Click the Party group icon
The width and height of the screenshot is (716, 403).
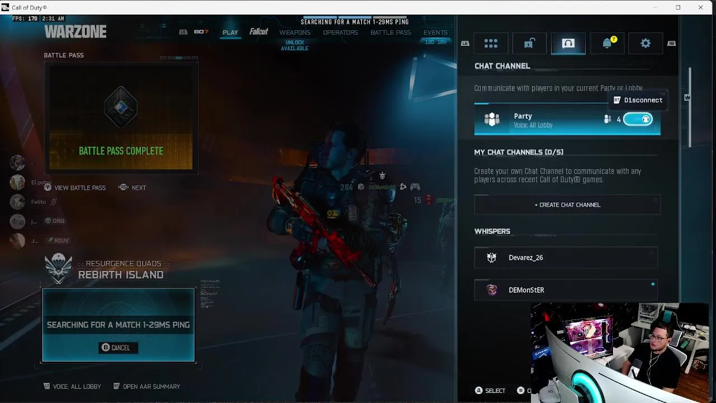492,119
